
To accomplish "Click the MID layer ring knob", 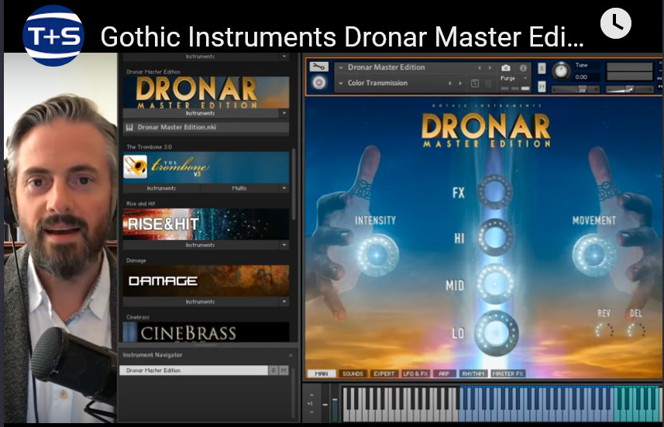I will [x=495, y=284].
